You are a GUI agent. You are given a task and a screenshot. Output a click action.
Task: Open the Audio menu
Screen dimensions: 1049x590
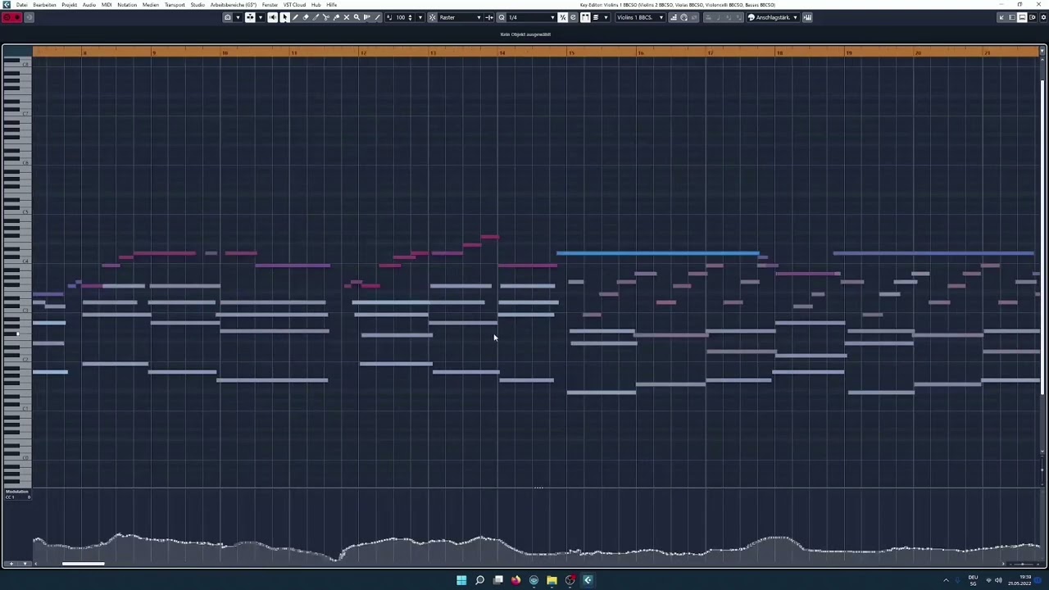click(89, 5)
